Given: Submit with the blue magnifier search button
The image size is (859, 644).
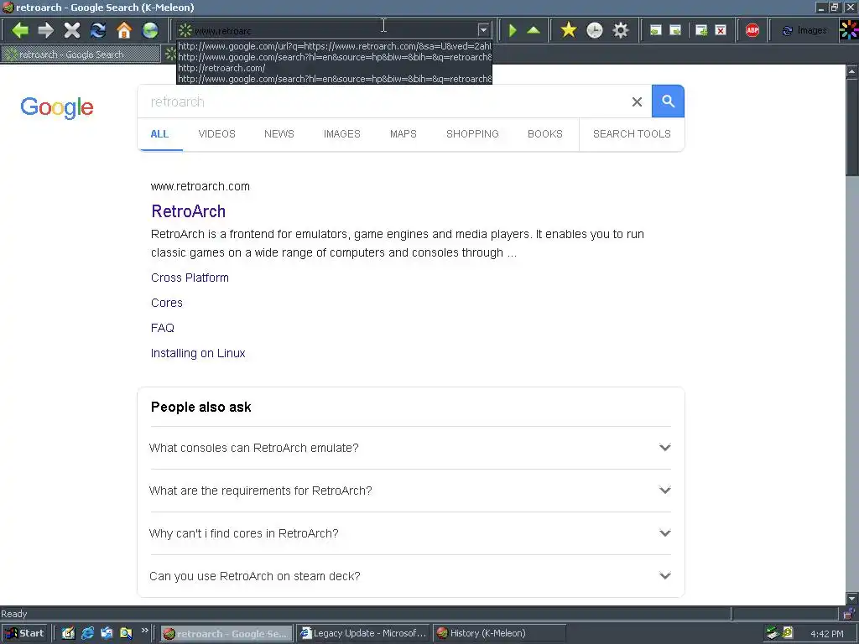Looking at the screenshot, I should [668, 101].
